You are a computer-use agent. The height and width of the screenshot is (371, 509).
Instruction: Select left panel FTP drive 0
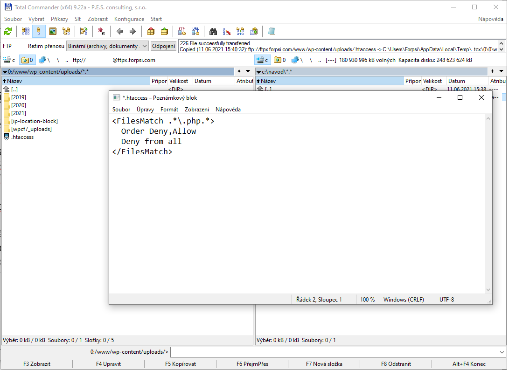click(27, 60)
